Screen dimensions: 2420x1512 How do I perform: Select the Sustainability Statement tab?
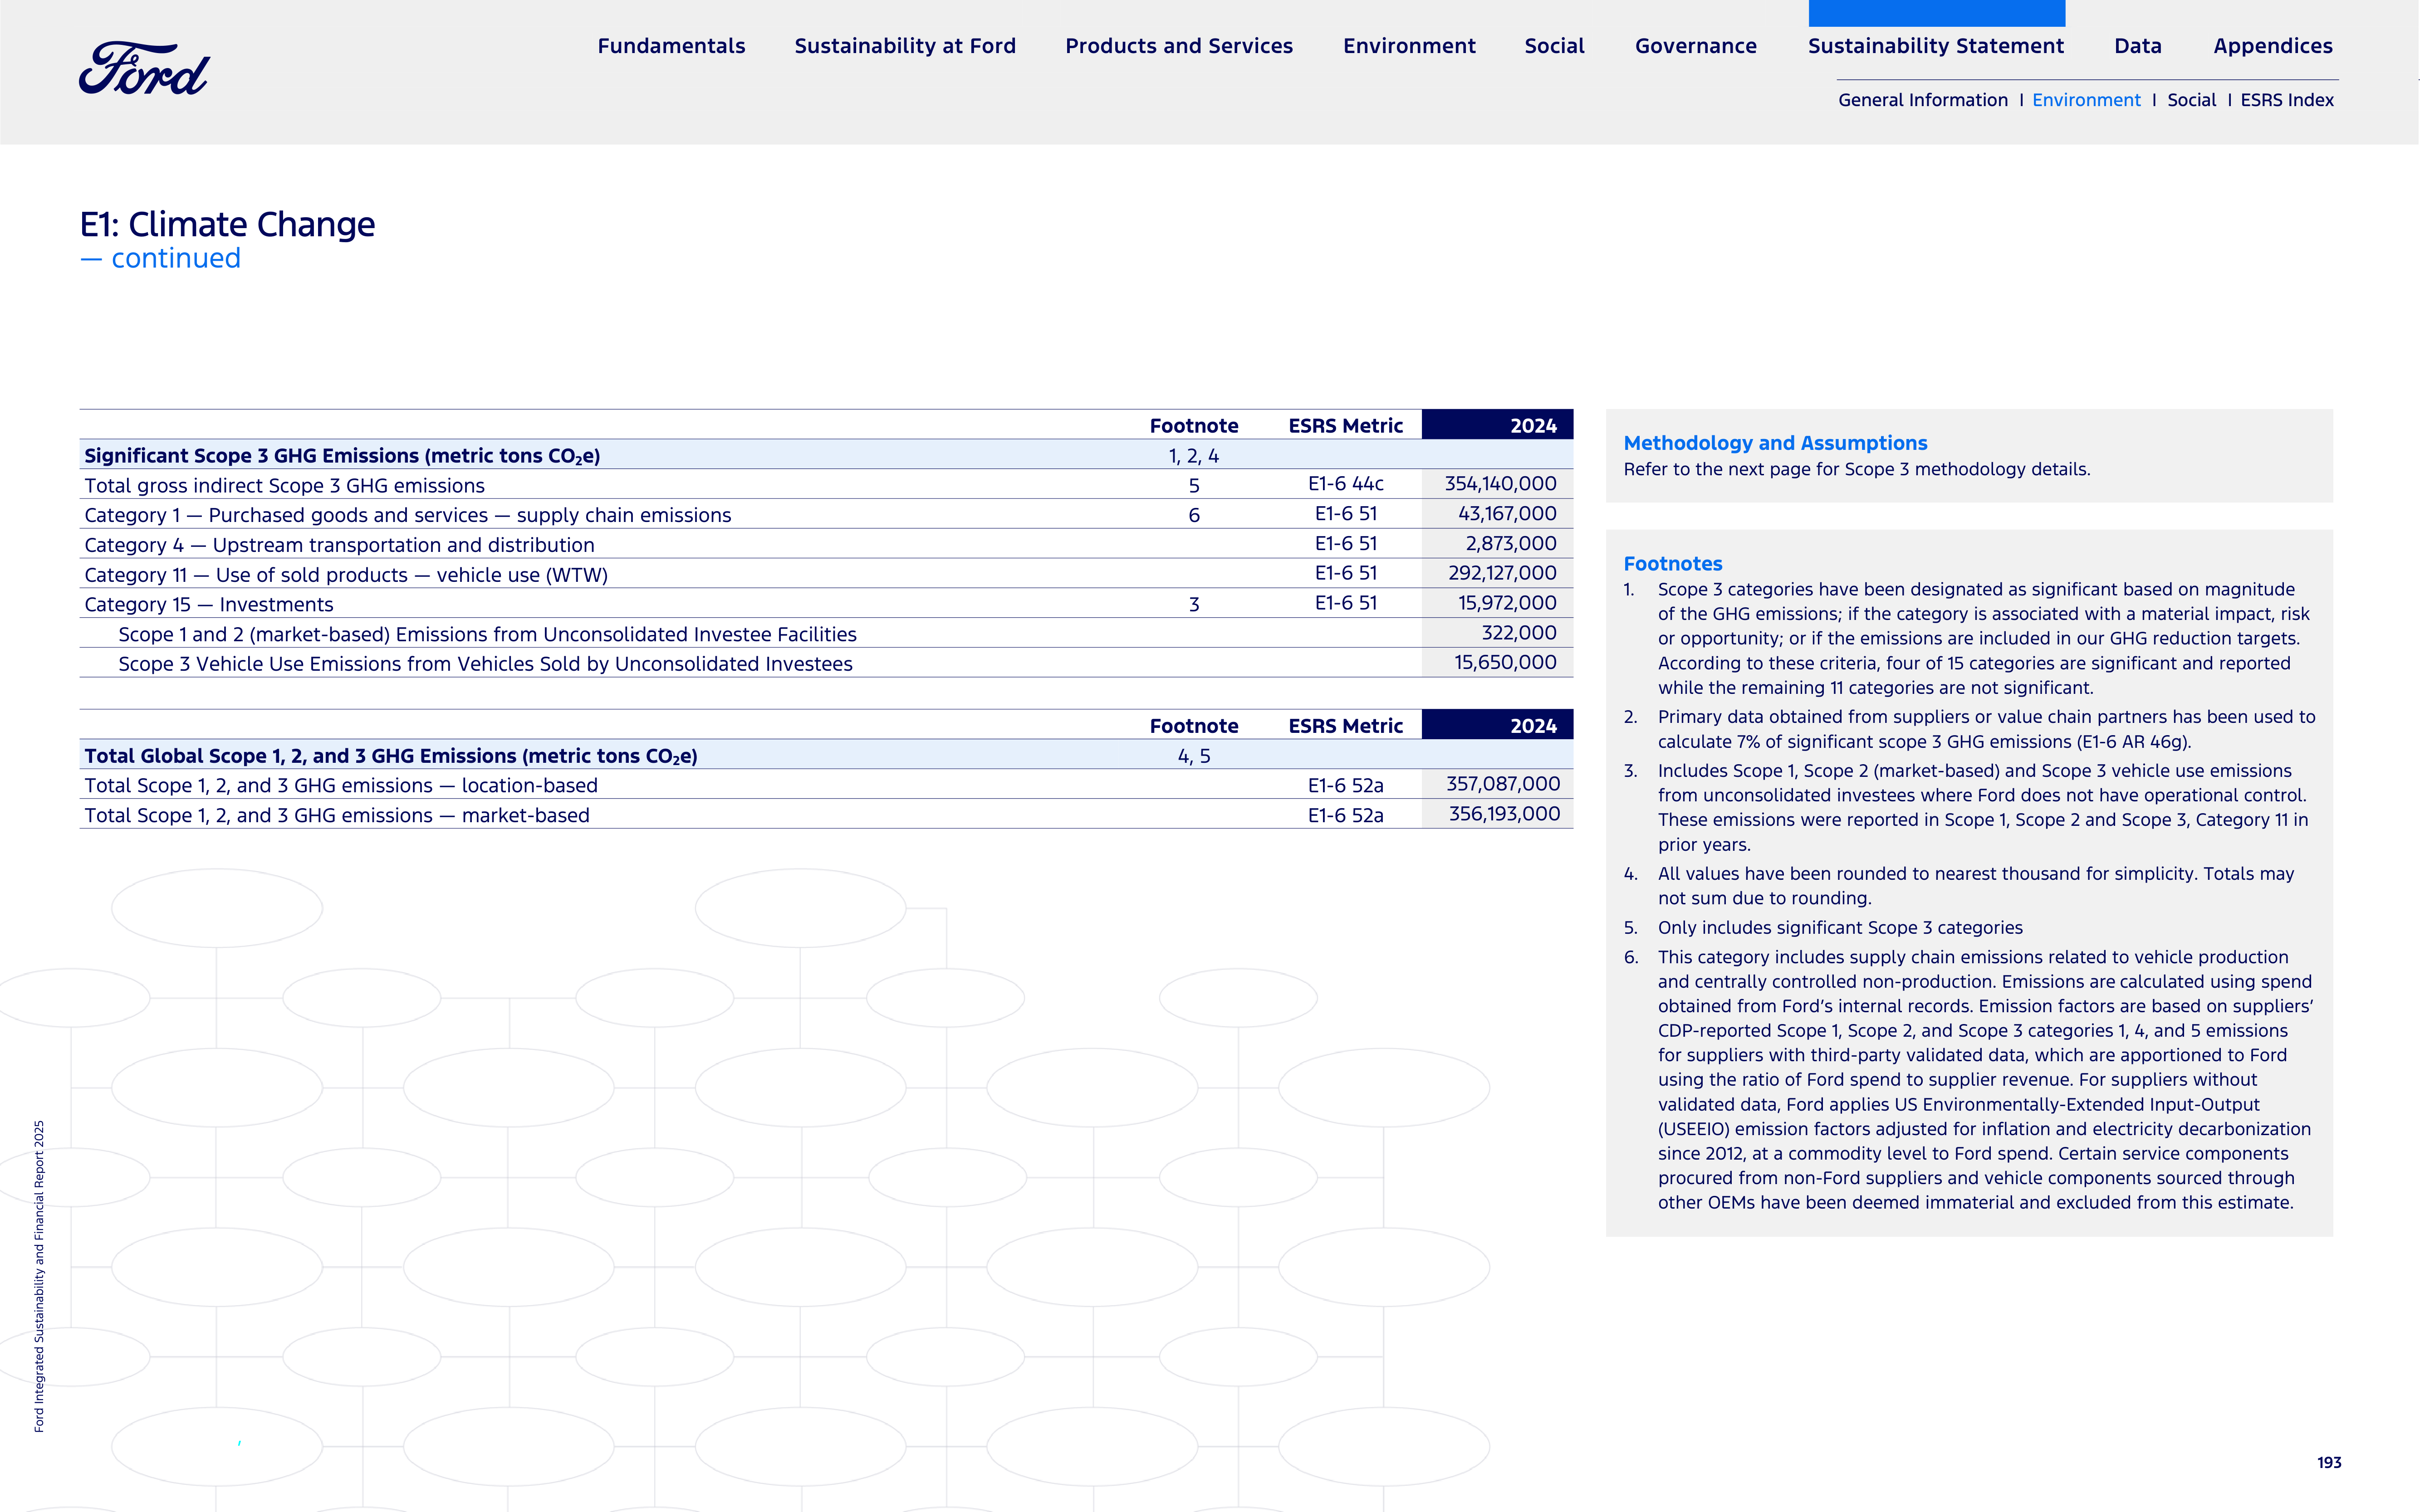coord(1935,46)
